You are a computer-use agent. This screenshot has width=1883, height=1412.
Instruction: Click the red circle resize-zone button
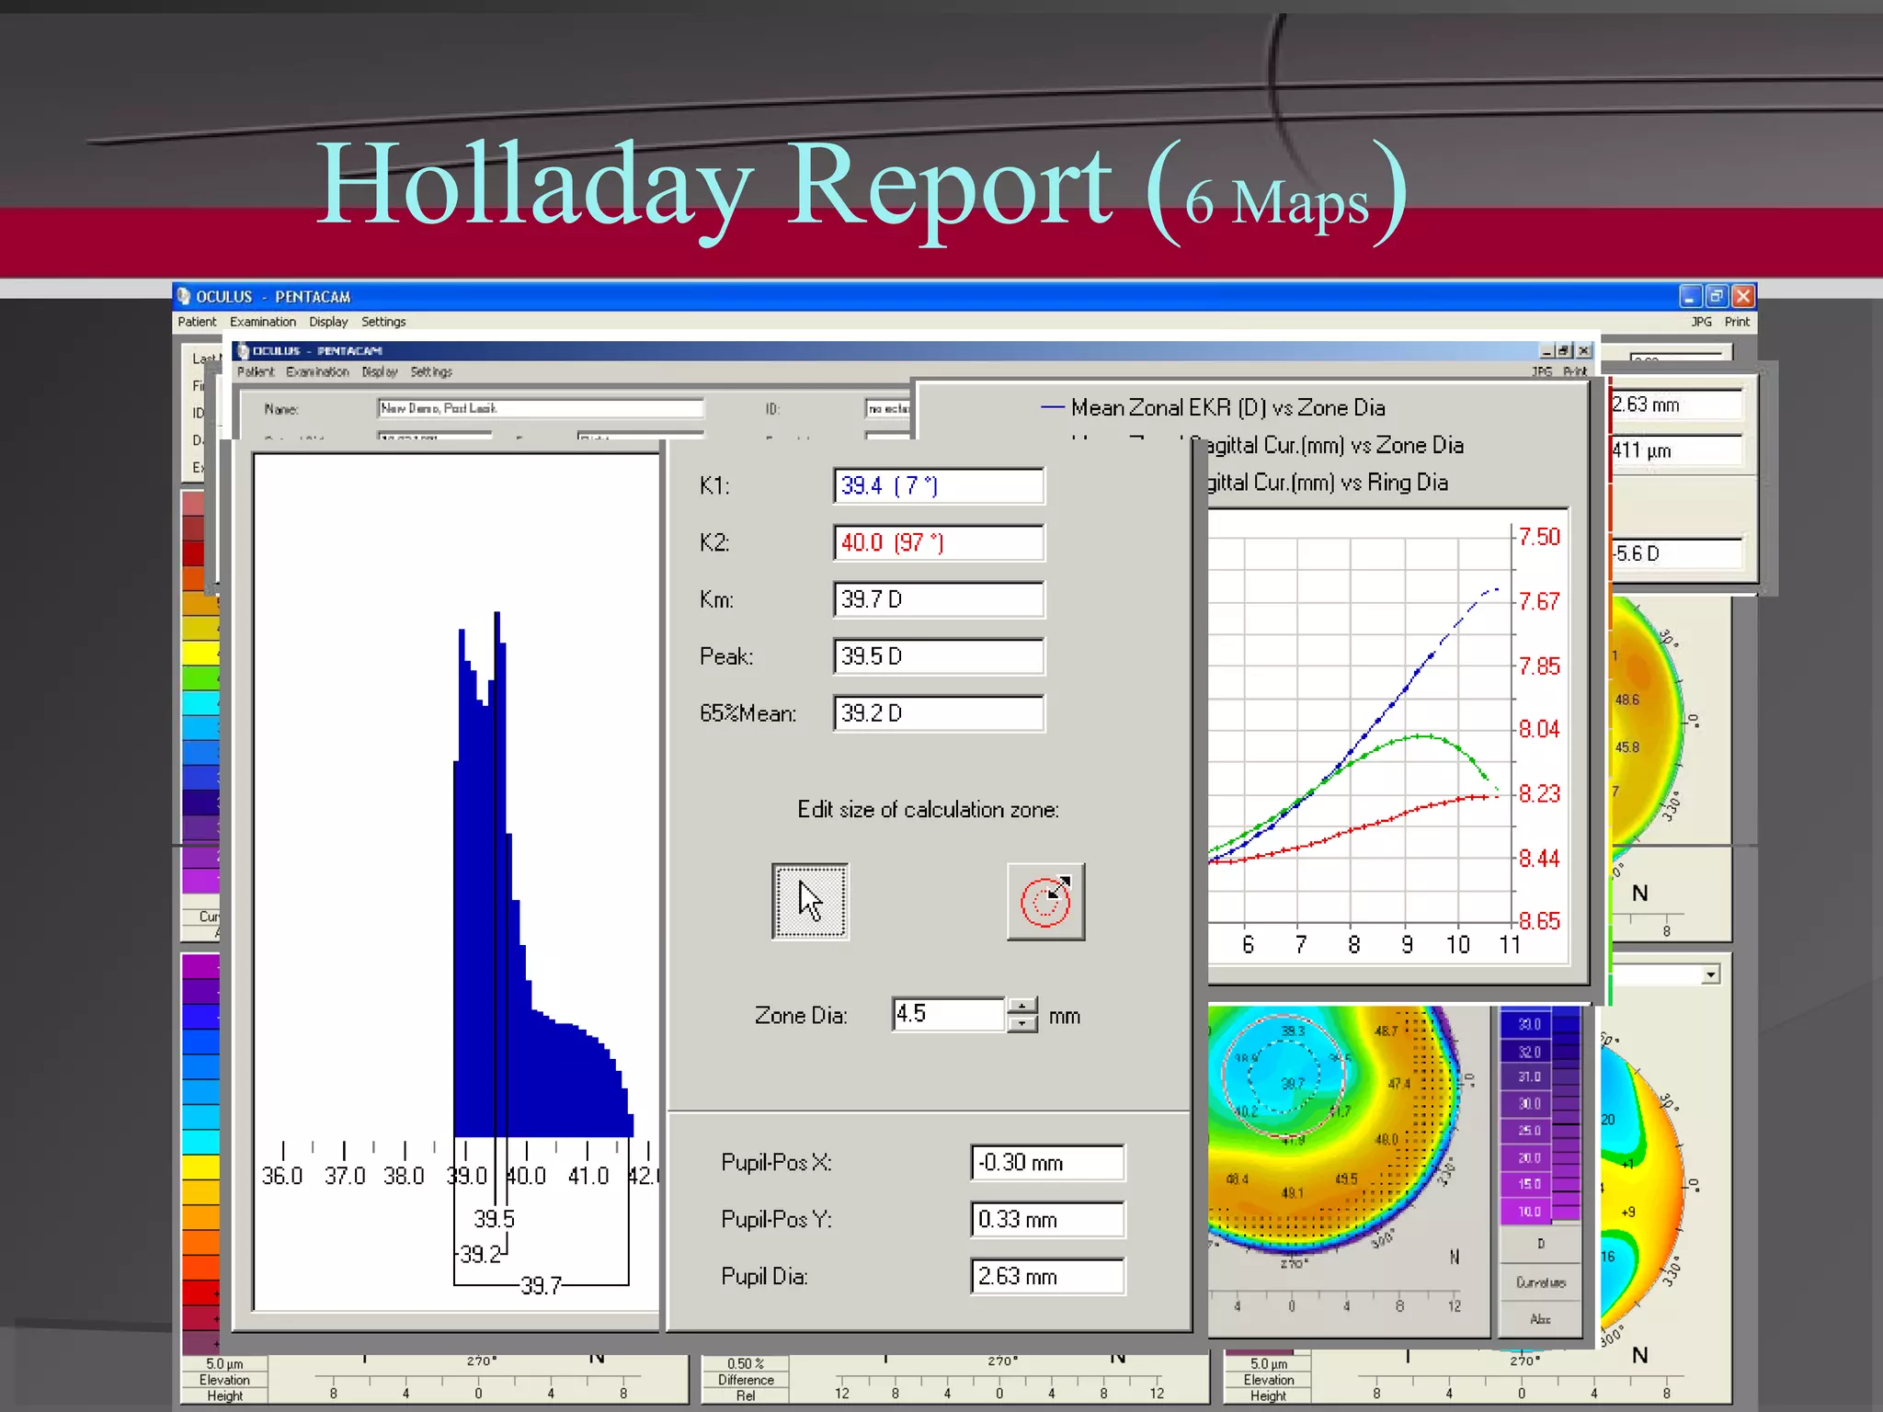coord(1045,901)
